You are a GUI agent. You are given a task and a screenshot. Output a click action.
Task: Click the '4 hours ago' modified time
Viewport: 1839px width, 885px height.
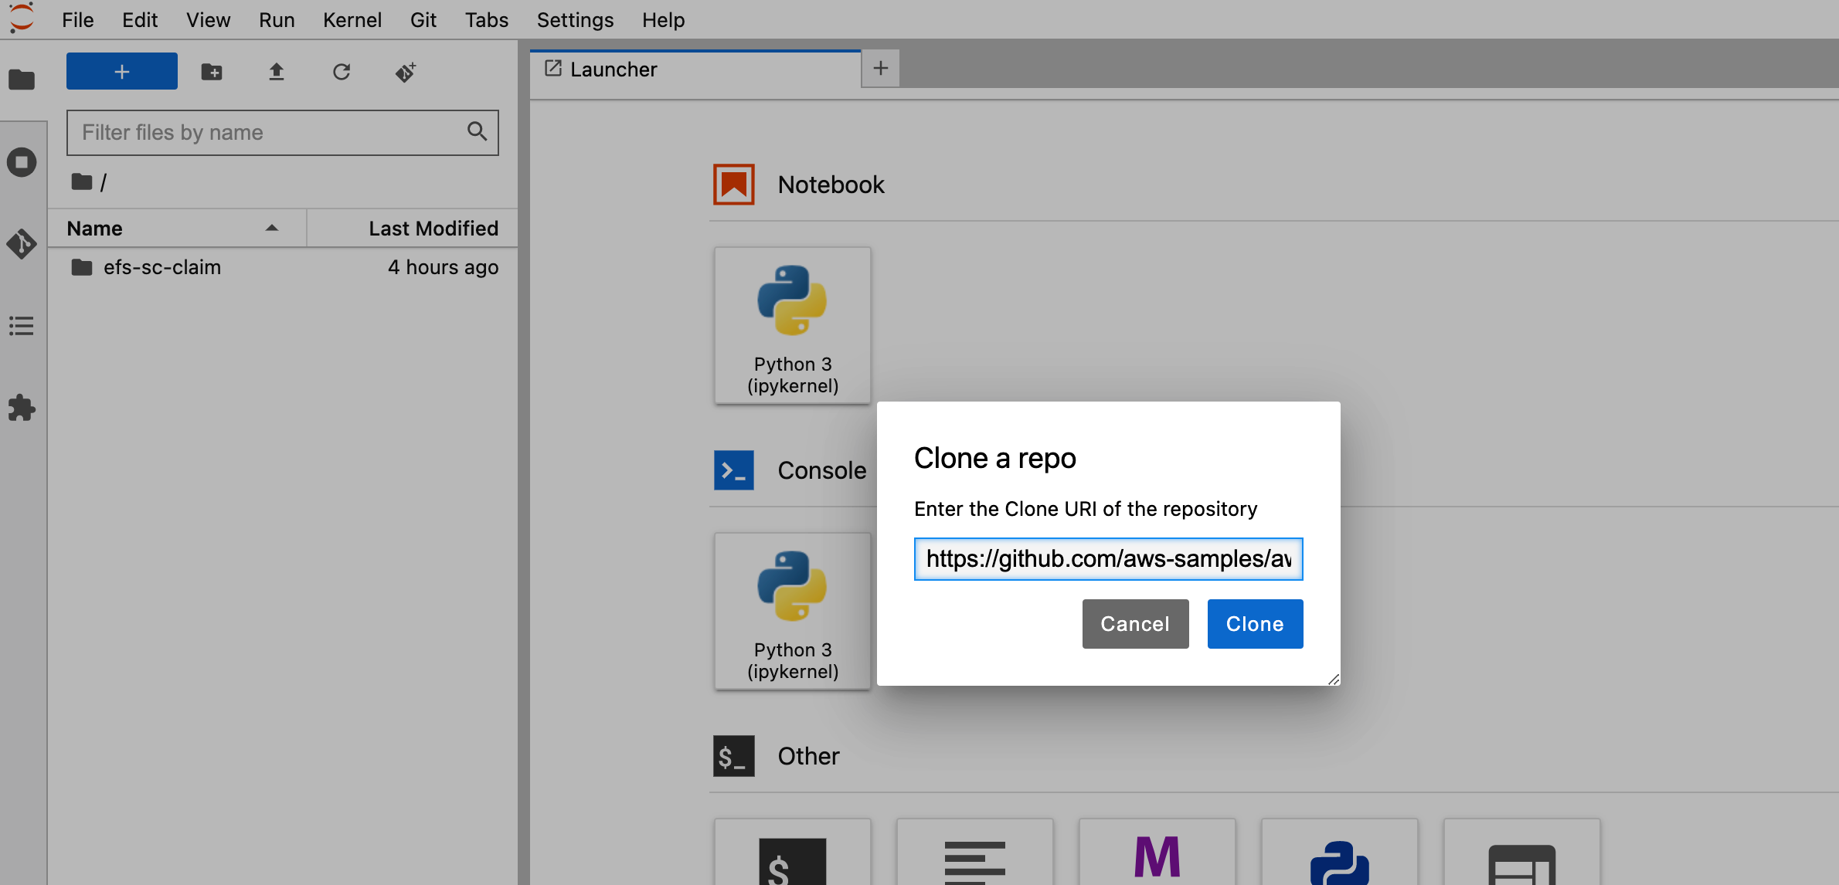pos(443,267)
